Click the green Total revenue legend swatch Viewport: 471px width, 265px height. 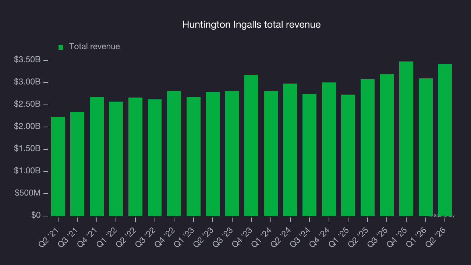coord(61,47)
